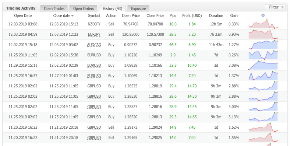View sparkline for 1.62% gain trade
This screenshot has height=146, width=290.
coord(263,127)
